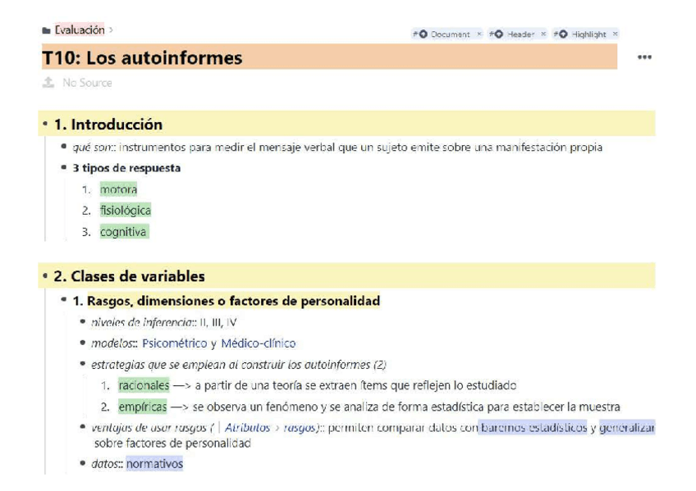
Task: Click the bullet of niveles de inferencia
Action: point(83,321)
